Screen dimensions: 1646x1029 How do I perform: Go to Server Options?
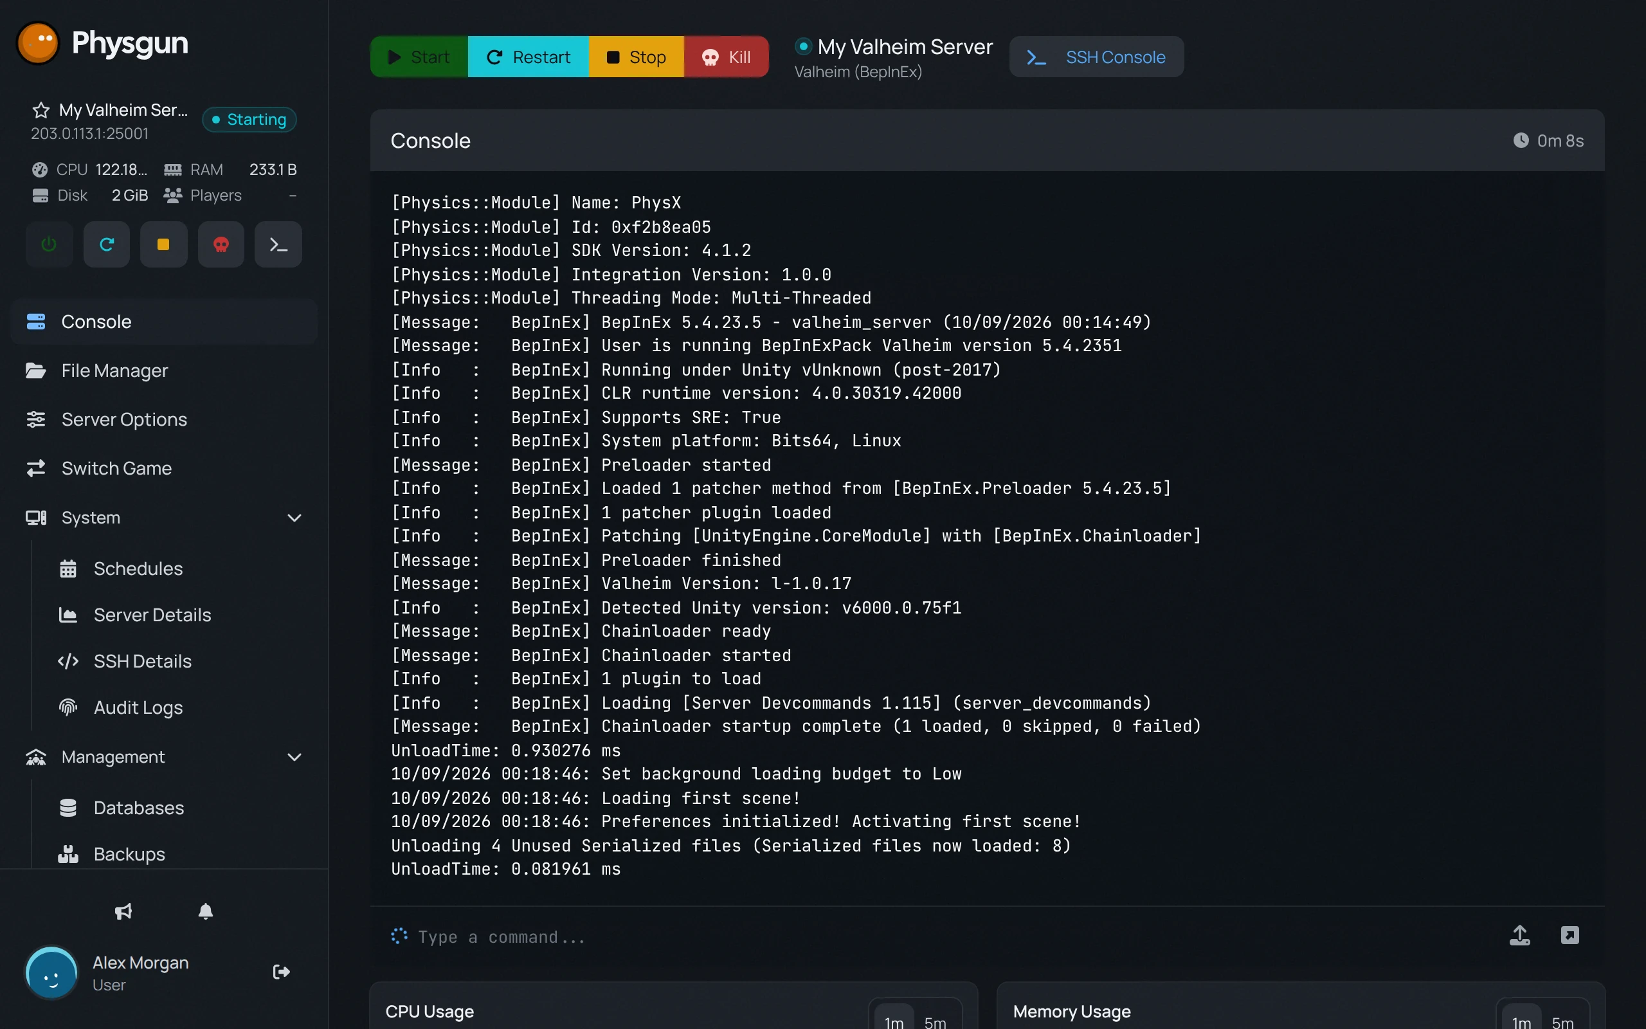tap(165, 419)
